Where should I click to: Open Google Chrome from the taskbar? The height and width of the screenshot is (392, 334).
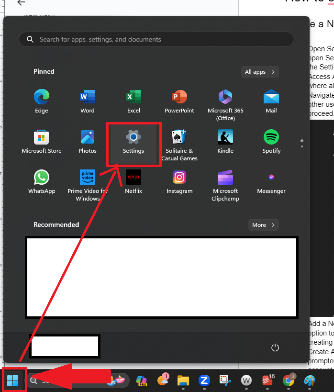[289, 381]
